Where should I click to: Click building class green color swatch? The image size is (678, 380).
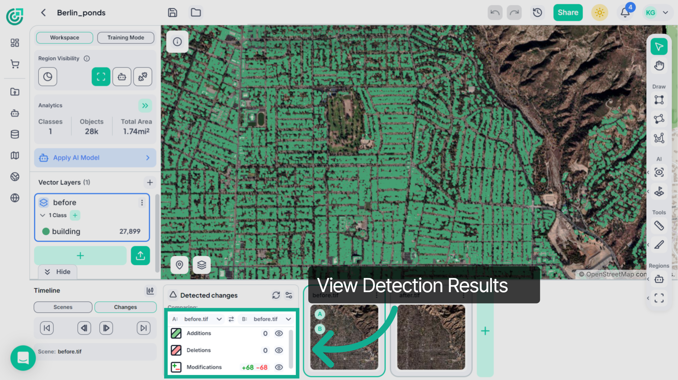46,231
